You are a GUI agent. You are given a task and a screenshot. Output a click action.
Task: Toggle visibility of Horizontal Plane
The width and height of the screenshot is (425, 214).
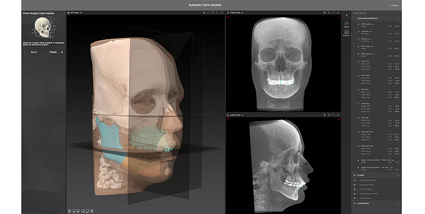(355, 185)
